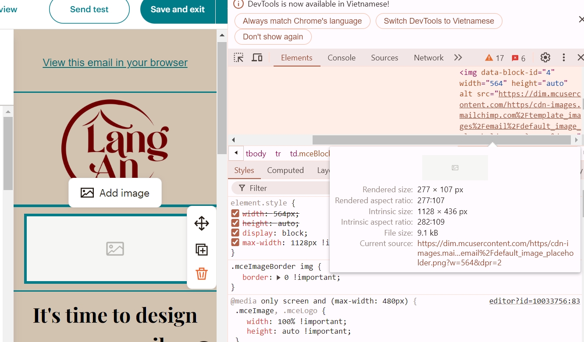Click the Intrinsic aspect ratio 282:109 value
Image resolution: width=584 pixels, height=342 pixels.
[x=431, y=222]
